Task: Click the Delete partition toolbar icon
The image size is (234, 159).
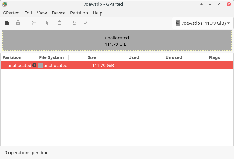Action: click(x=18, y=23)
